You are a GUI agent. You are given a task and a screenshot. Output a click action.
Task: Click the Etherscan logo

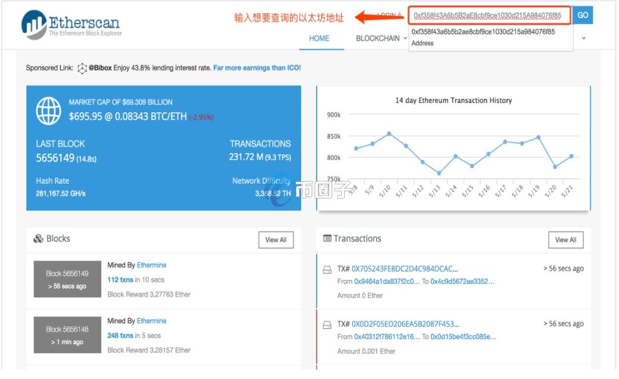tap(71, 24)
